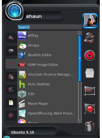The image size is (102, 138).
Task: Click the K3b text label
Action: click(x=31, y=94)
